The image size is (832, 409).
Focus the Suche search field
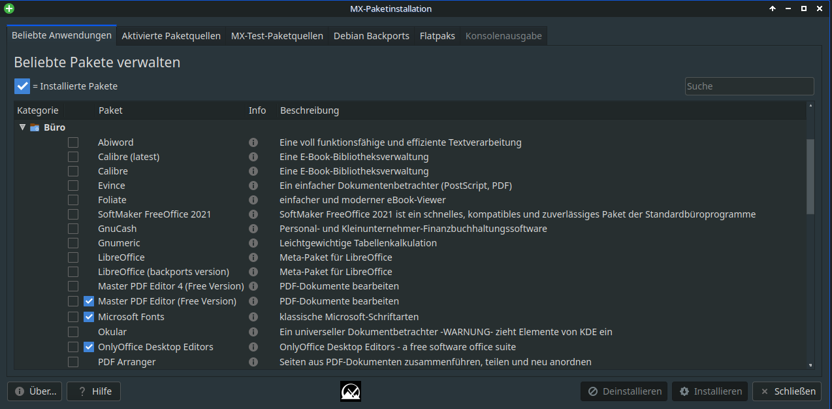click(x=749, y=86)
